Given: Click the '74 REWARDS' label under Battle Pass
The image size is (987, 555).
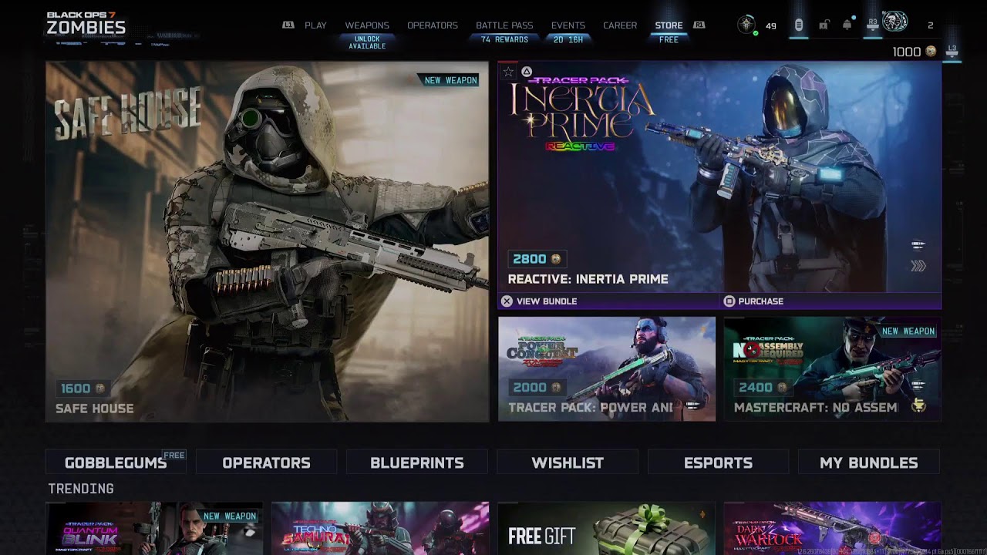Looking at the screenshot, I should pos(504,39).
